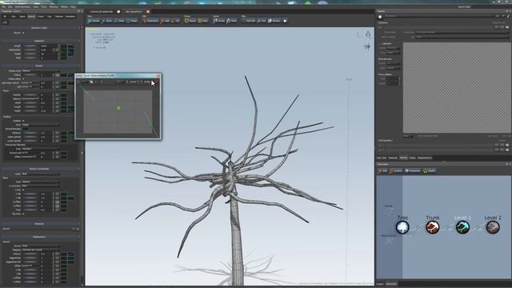Click the Generator select icon in viewport toolbar
512x288 pixels.
(145, 21)
